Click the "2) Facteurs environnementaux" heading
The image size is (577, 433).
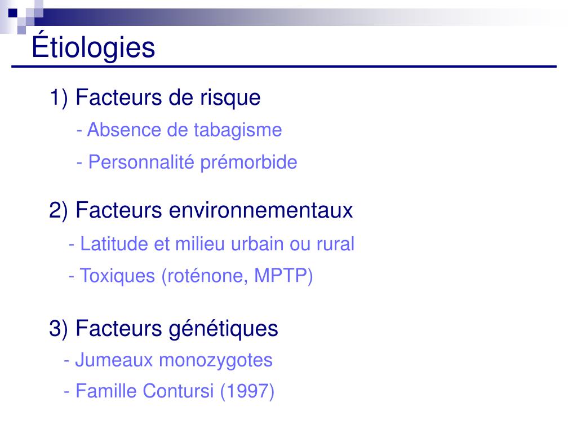[201, 211]
